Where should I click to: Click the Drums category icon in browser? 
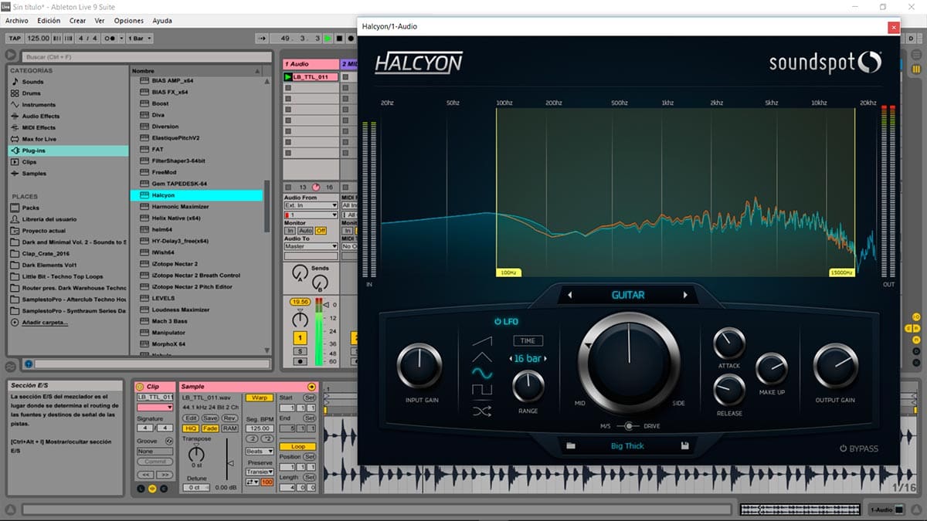pyautogui.click(x=15, y=93)
